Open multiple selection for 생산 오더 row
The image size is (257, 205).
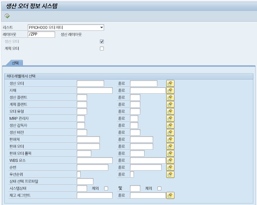tap(170, 83)
